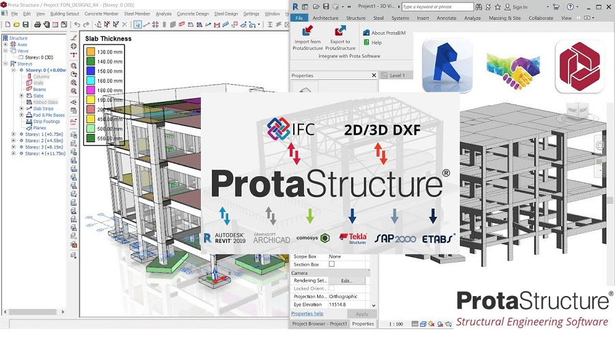The width and height of the screenshot is (615, 346).
Task: Click the large Revit logo tile
Action: pyautogui.click(x=447, y=66)
